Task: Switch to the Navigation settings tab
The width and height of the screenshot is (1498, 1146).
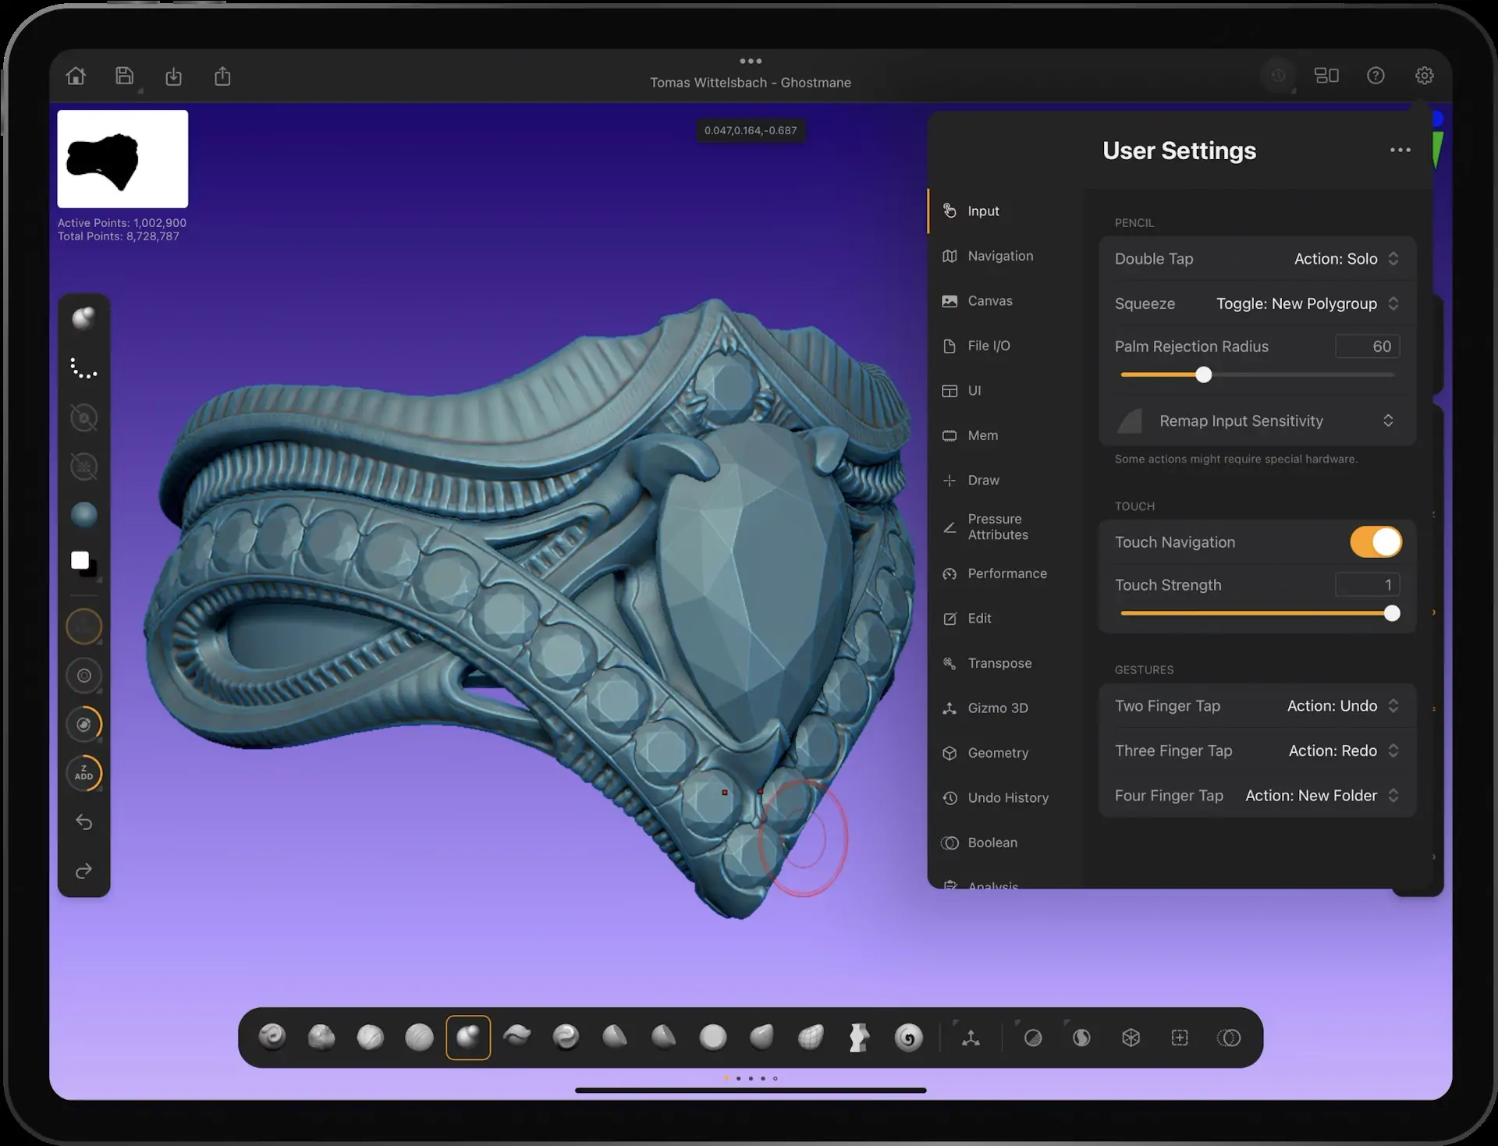Action: coord(999,256)
